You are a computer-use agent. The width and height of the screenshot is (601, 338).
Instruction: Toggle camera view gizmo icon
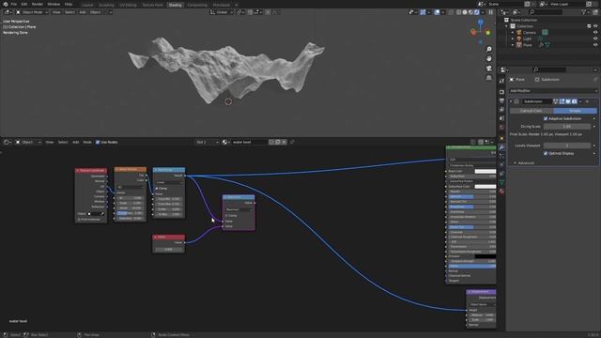click(489, 69)
